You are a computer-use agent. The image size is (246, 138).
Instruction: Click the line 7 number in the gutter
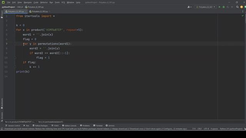(x=7, y=44)
